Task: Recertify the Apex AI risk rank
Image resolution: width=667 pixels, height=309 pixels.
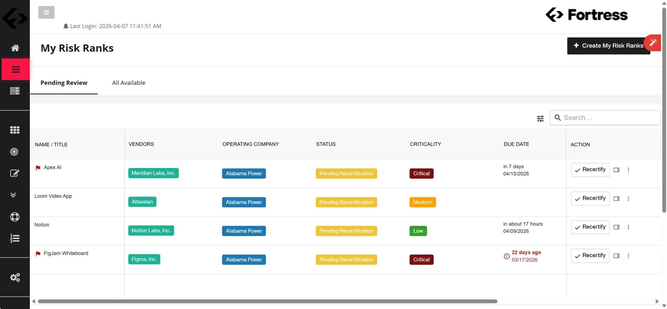Action: pyautogui.click(x=590, y=170)
